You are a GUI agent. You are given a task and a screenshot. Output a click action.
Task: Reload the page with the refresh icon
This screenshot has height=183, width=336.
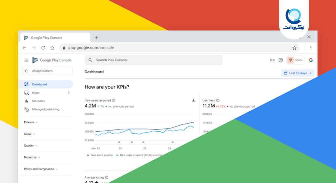(43, 48)
